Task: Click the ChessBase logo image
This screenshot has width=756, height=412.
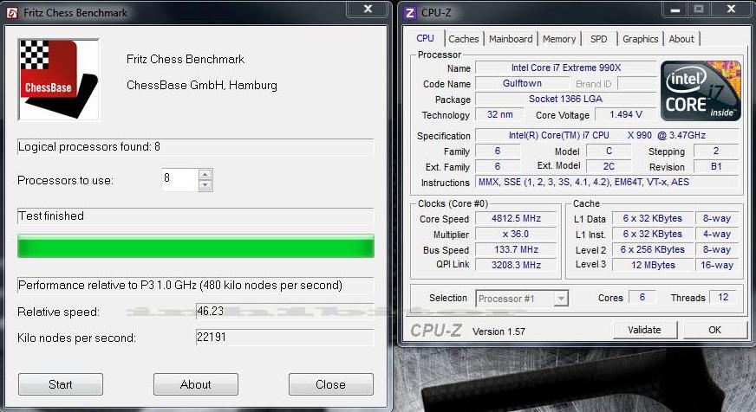Action: pos(59,79)
